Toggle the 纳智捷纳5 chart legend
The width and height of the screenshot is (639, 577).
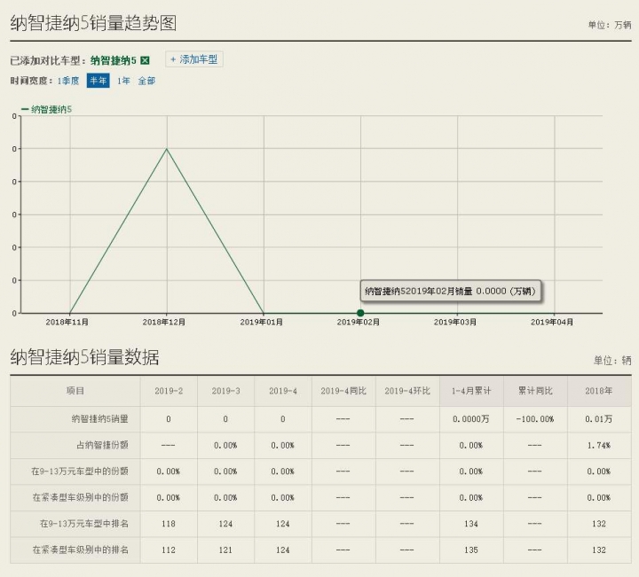point(46,109)
